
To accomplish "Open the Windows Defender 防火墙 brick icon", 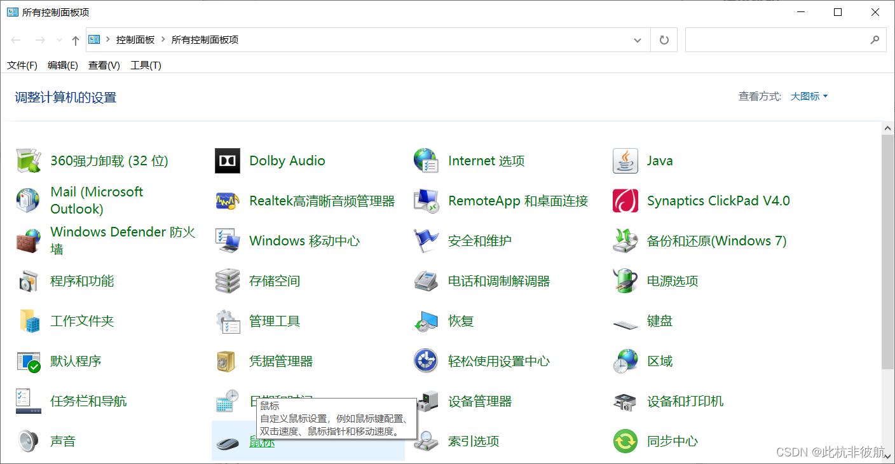I will (29, 241).
